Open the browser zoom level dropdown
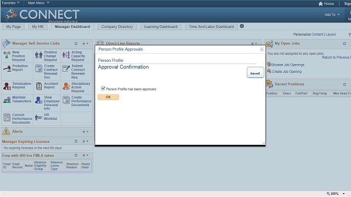This screenshot has width=351, height=197. [x=344, y=194]
